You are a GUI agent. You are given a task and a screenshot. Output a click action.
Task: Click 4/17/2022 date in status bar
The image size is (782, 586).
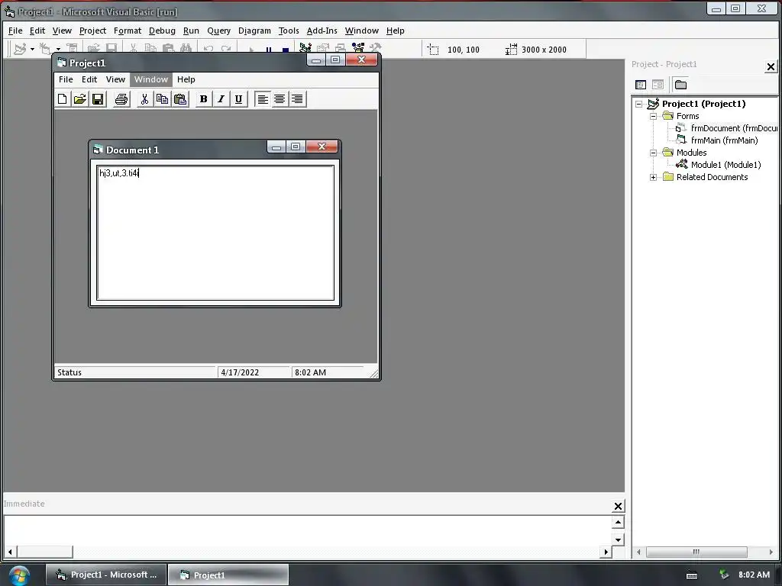(x=240, y=372)
